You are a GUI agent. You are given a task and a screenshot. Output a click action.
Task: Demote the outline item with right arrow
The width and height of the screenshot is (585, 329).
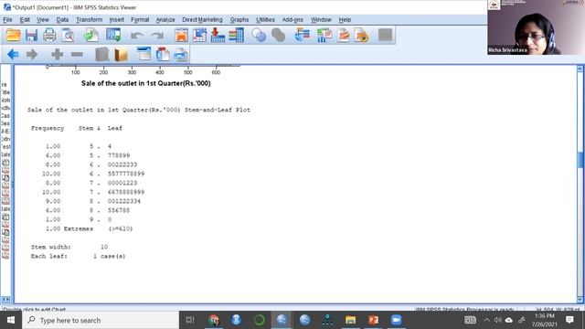32,55
